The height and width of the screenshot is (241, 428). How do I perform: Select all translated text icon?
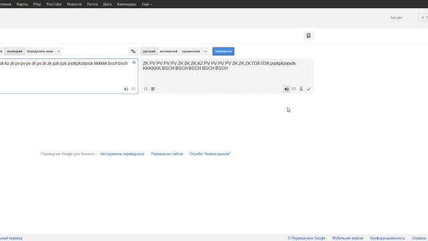[153, 89]
